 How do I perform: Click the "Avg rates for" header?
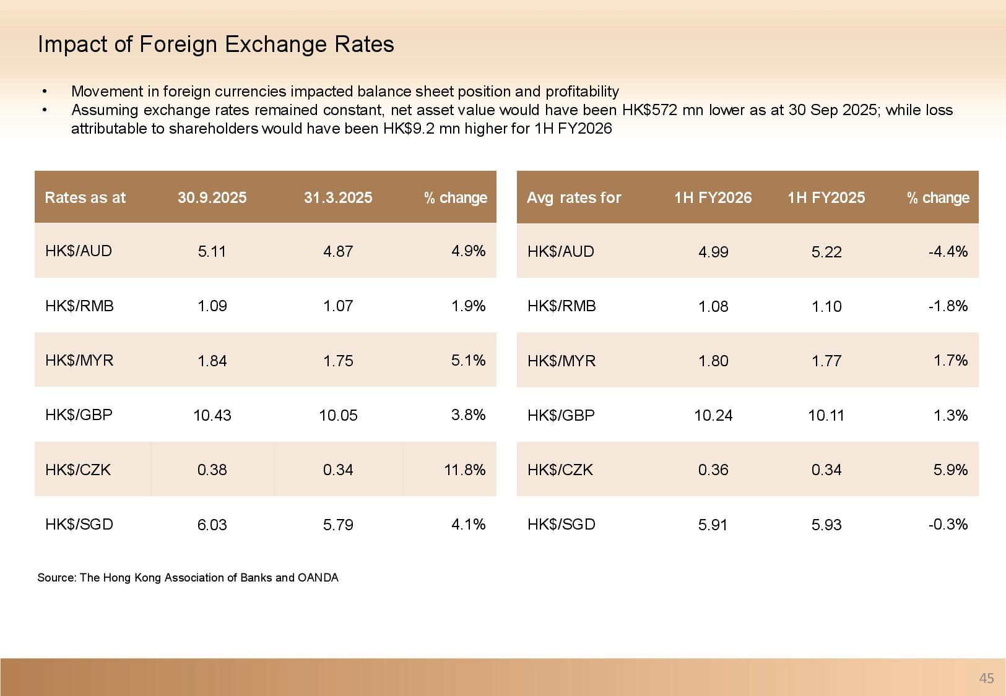coord(573,197)
